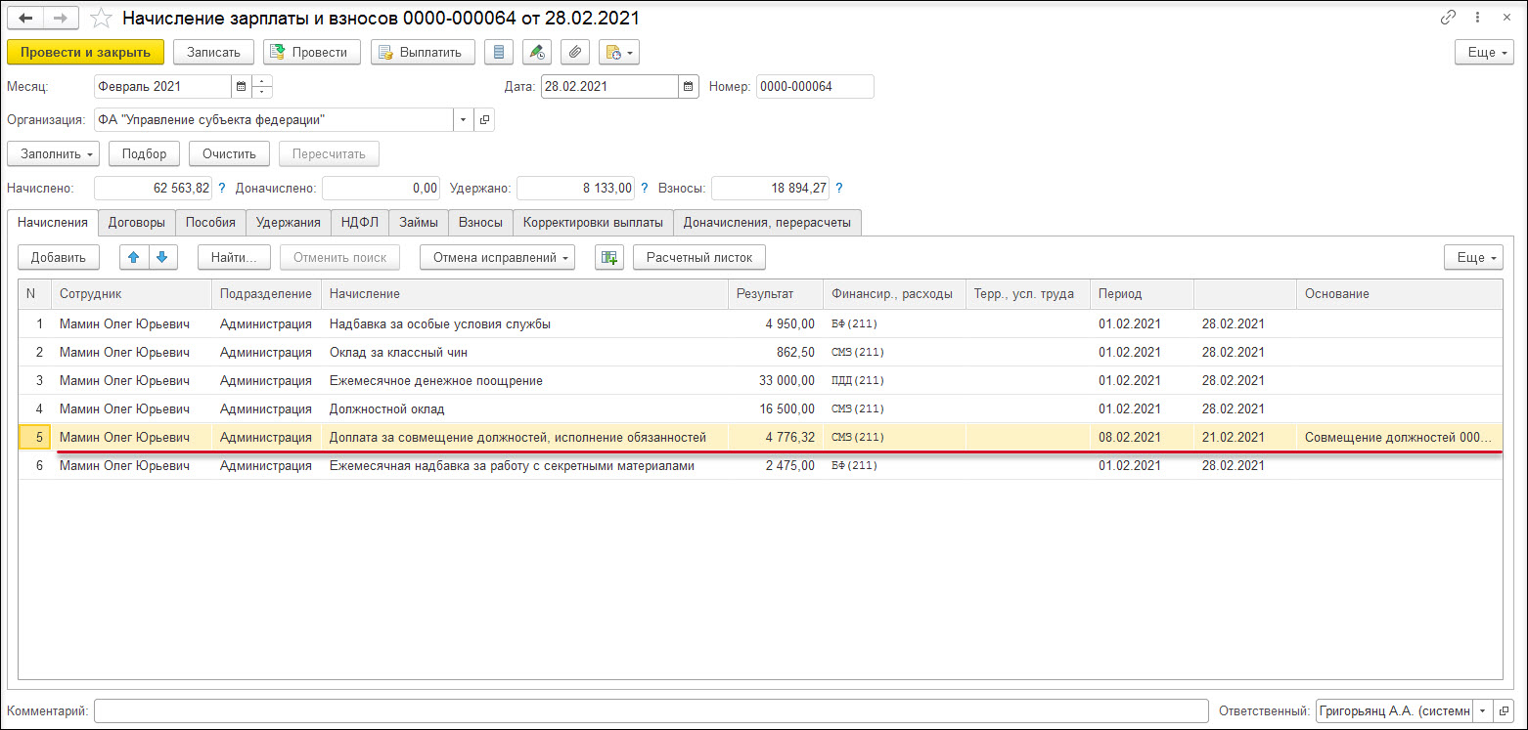Go back with the left arrow
1528x730 pixels.
(x=25, y=19)
